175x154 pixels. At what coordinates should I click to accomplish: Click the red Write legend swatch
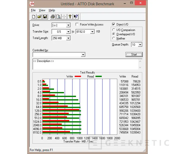[x=78, y=76]
